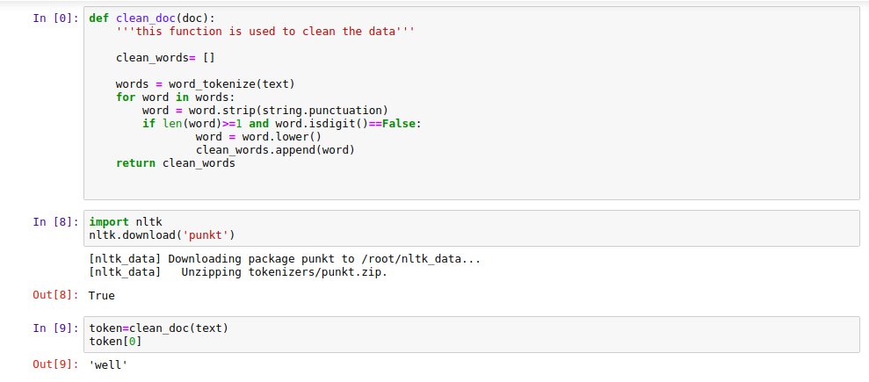Place cursor on nltk.download('punkt') line
Screen dimensions: 869x382
pyautogui.click(x=162, y=235)
